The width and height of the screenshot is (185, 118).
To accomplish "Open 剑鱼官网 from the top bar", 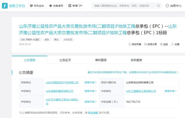I will pos(56,6).
